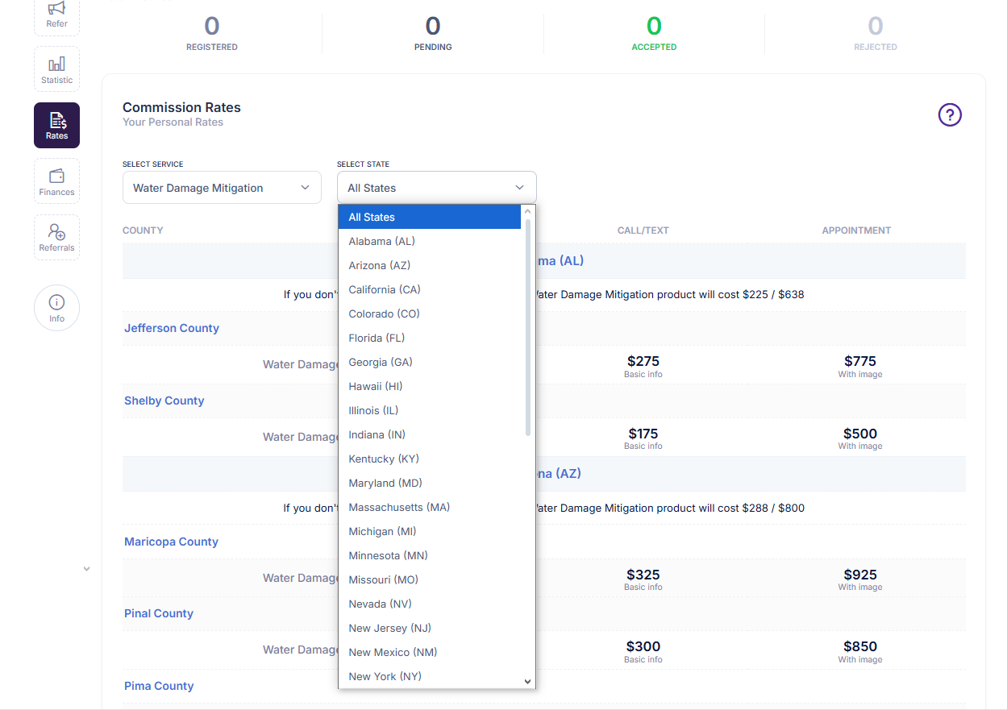Click the Pinal County link
The image size is (1007, 710).
point(159,613)
